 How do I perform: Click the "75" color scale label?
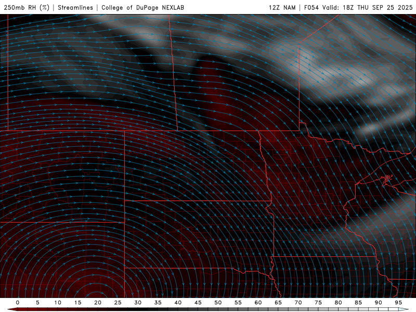pyautogui.click(x=318, y=303)
